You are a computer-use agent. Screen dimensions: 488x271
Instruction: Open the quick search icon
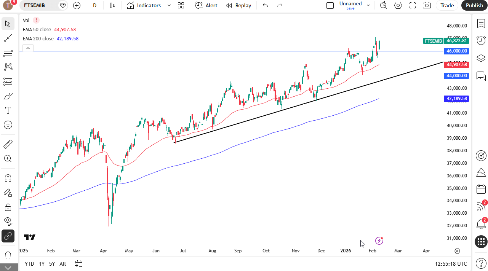point(384,5)
